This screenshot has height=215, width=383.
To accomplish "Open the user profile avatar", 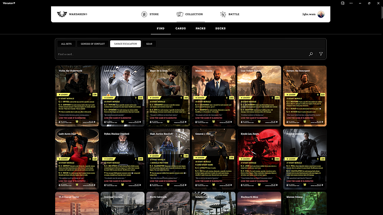I will 321,14.
